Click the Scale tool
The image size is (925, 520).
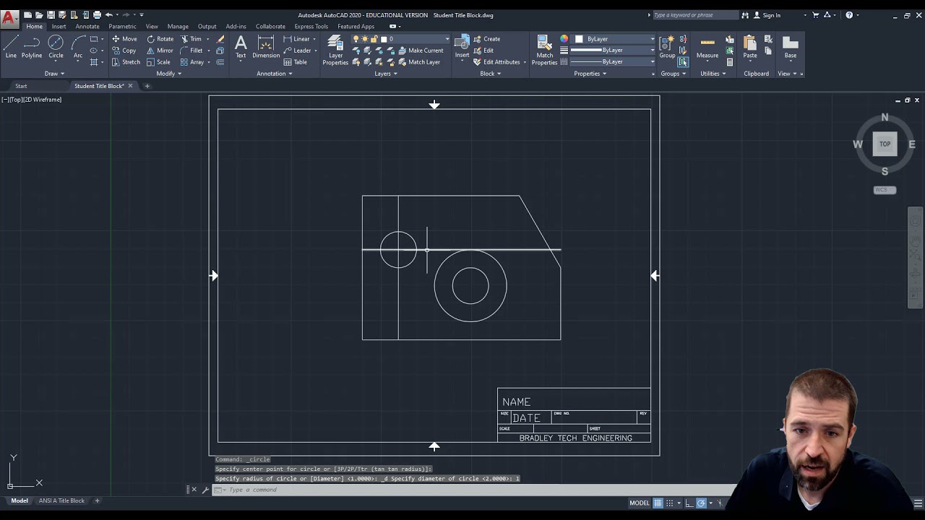coord(159,62)
